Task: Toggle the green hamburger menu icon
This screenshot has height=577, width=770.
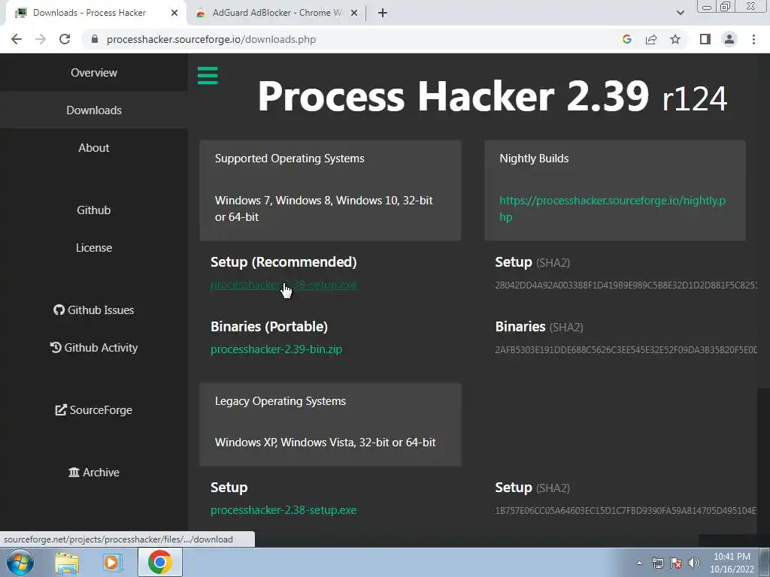Action: [208, 76]
